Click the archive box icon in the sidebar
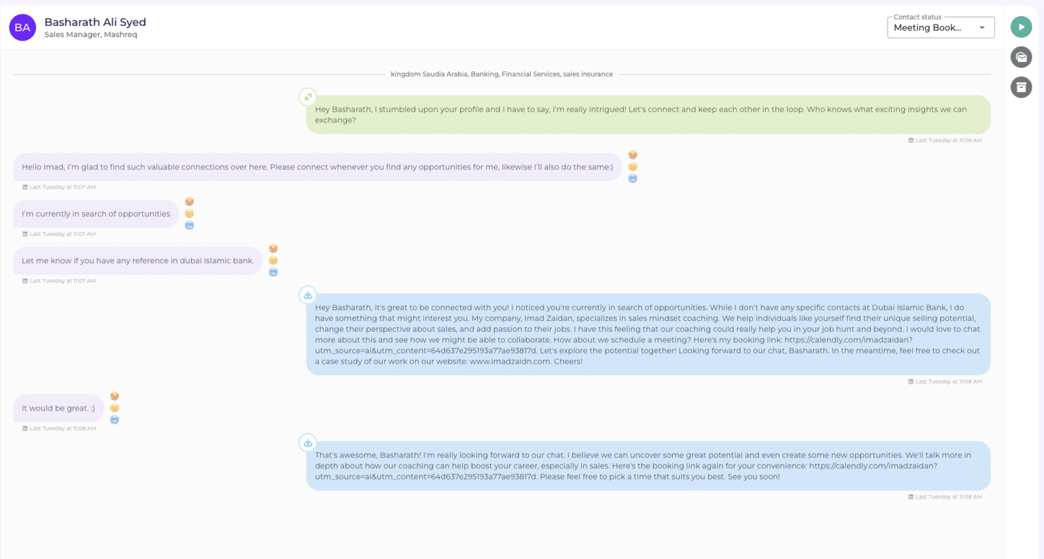 tap(1021, 87)
